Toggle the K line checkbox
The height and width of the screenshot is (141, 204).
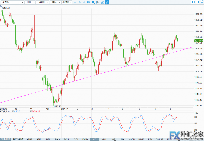[13, 111]
